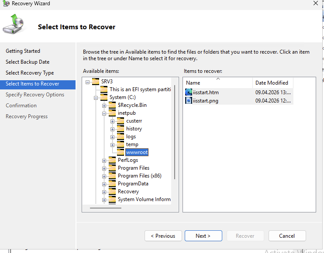Cancel the Recovery Wizard
This screenshot has height=253, width=324.
coord(287,236)
